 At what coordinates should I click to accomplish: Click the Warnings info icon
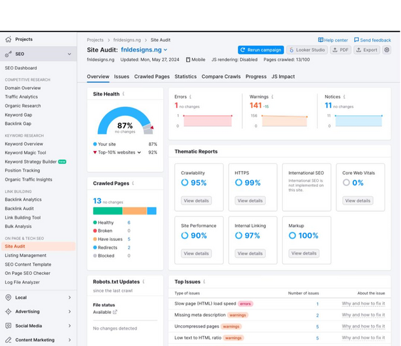(x=272, y=97)
